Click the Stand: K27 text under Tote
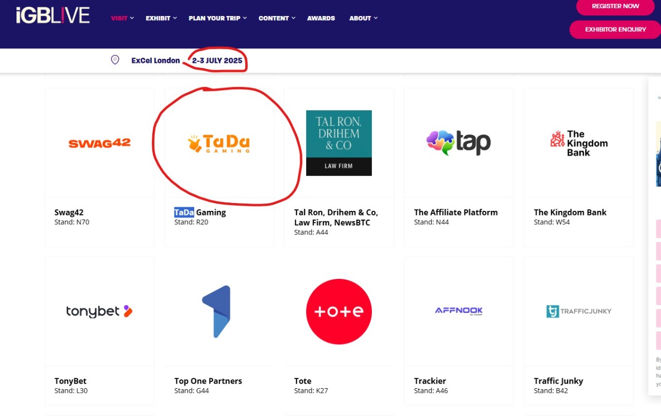Image resolution: width=661 pixels, height=416 pixels. pos(311,391)
